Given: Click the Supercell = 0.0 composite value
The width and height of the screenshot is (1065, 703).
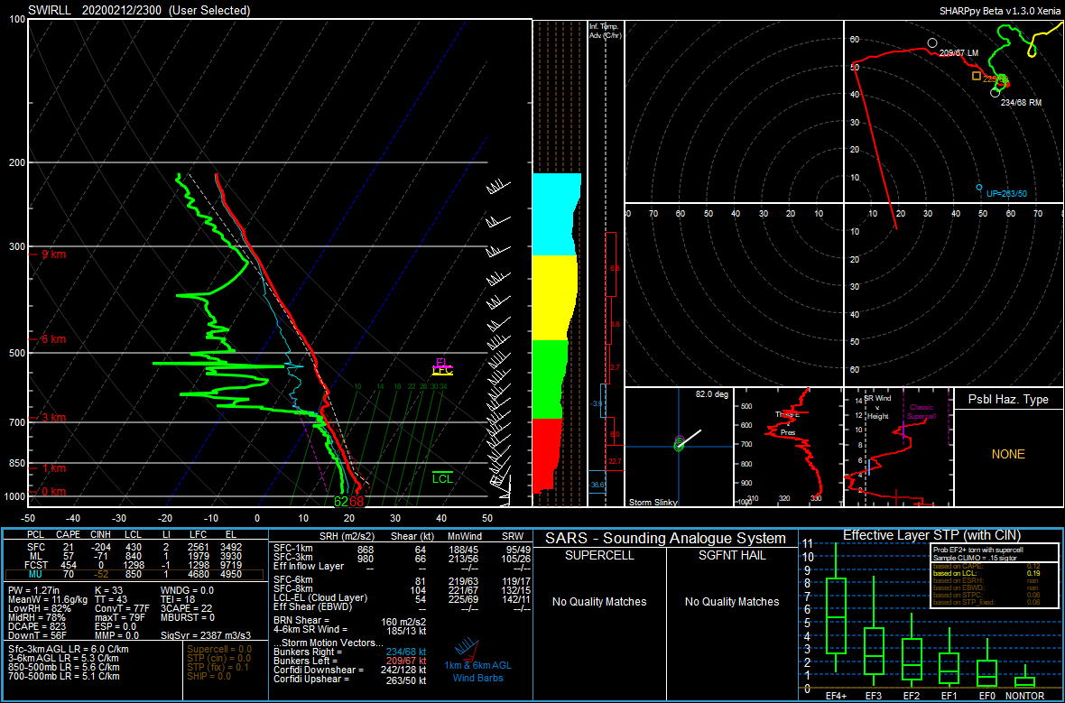Looking at the screenshot, I should click(218, 650).
